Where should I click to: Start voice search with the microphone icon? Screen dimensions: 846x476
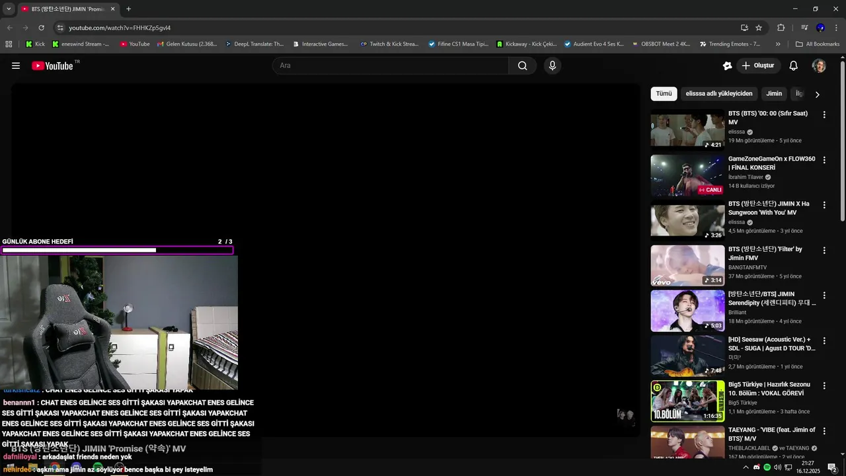tap(553, 65)
